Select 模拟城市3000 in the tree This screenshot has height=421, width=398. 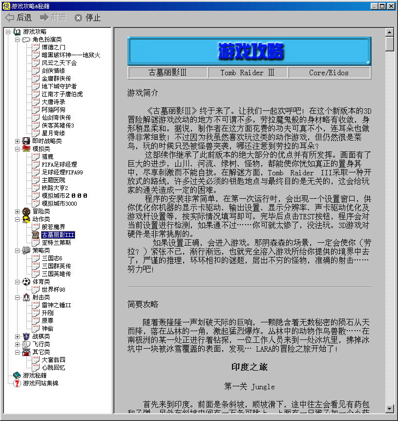[59, 204]
